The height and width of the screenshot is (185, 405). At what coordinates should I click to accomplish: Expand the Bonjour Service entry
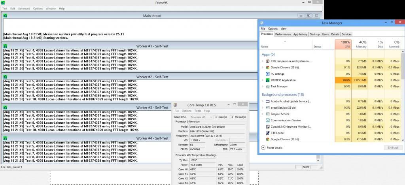click(263, 114)
